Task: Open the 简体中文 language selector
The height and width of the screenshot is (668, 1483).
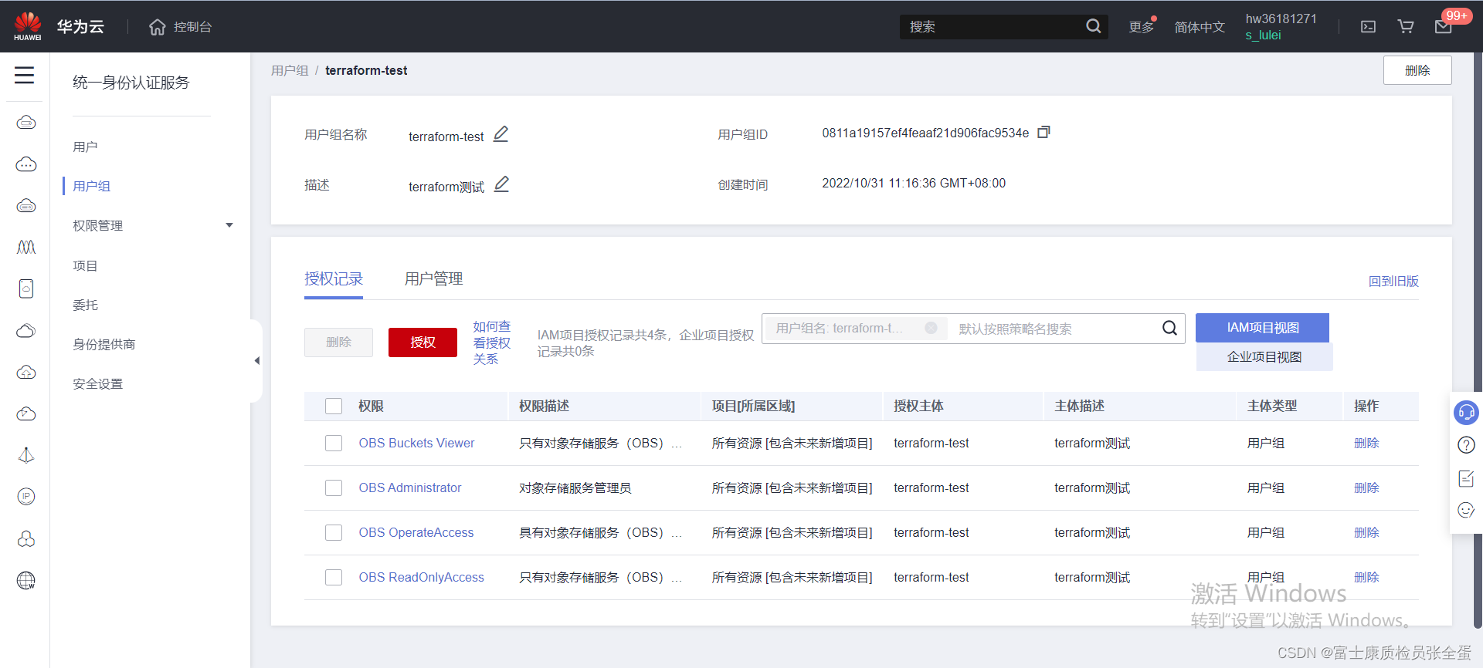Action: coord(1200,27)
